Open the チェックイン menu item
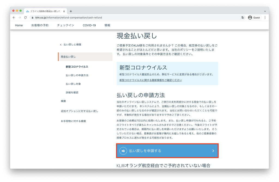The height and width of the screenshot is (182, 279). tap(65, 25)
